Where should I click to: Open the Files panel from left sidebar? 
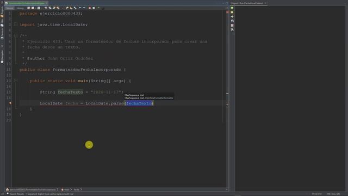[x=2, y=23]
